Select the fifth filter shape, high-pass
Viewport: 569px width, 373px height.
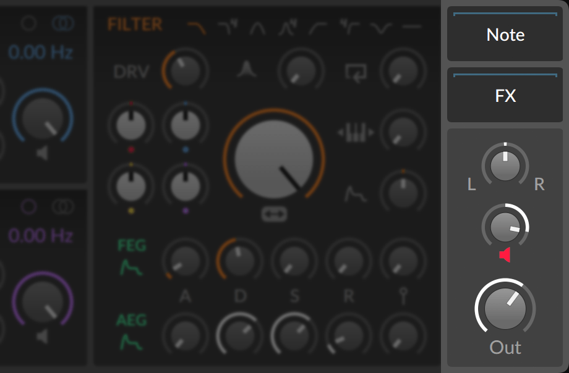point(318,28)
